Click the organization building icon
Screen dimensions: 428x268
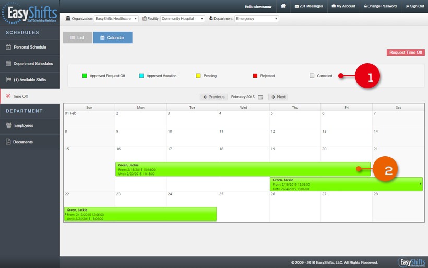68,18
